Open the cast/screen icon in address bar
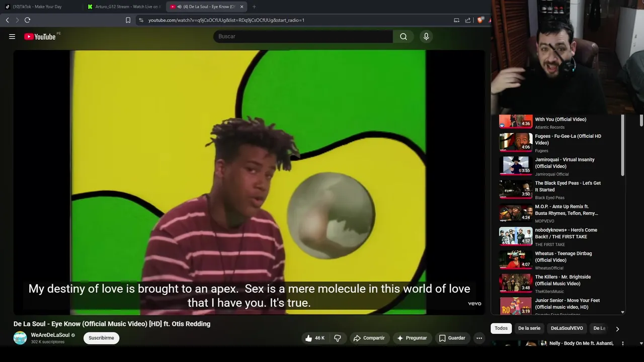 [x=456, y=20]
